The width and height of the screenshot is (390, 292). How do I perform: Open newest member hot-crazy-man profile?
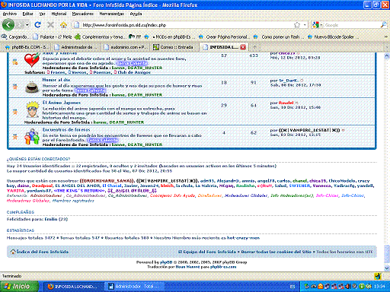(x=243, y=238)
